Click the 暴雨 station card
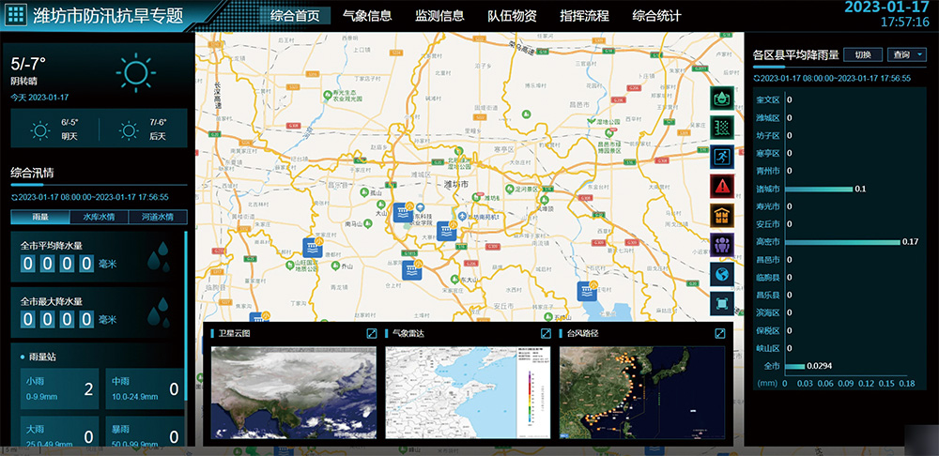Screen dimensions: 939x456 pos(145,433)
